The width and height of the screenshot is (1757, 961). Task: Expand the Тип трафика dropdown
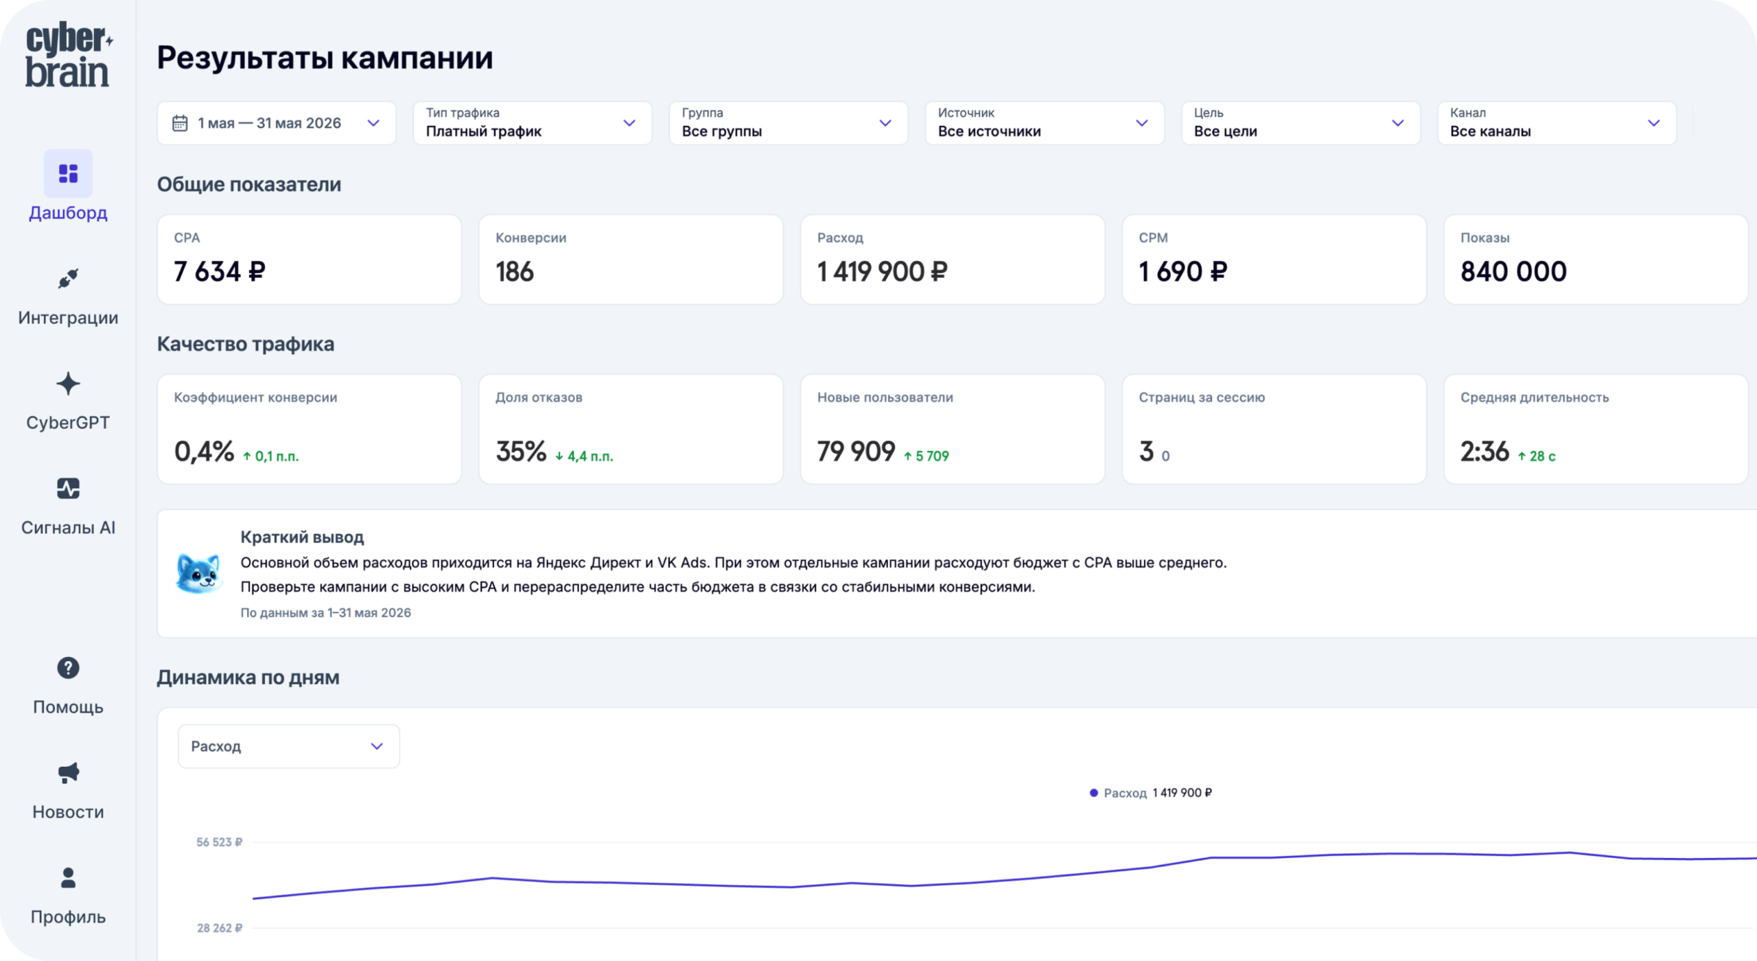click(533, 123)
